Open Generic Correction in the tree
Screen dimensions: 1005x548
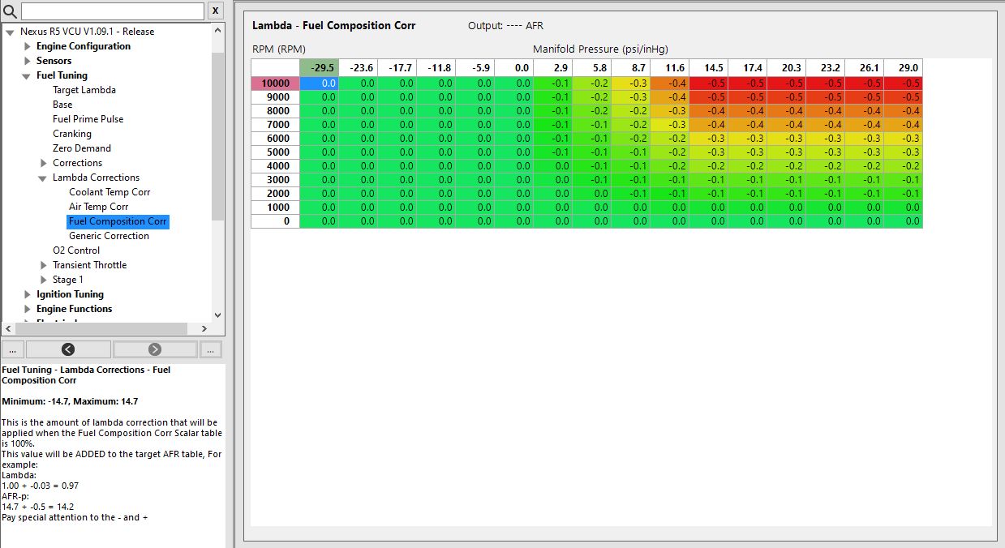(x=109, y=236)
